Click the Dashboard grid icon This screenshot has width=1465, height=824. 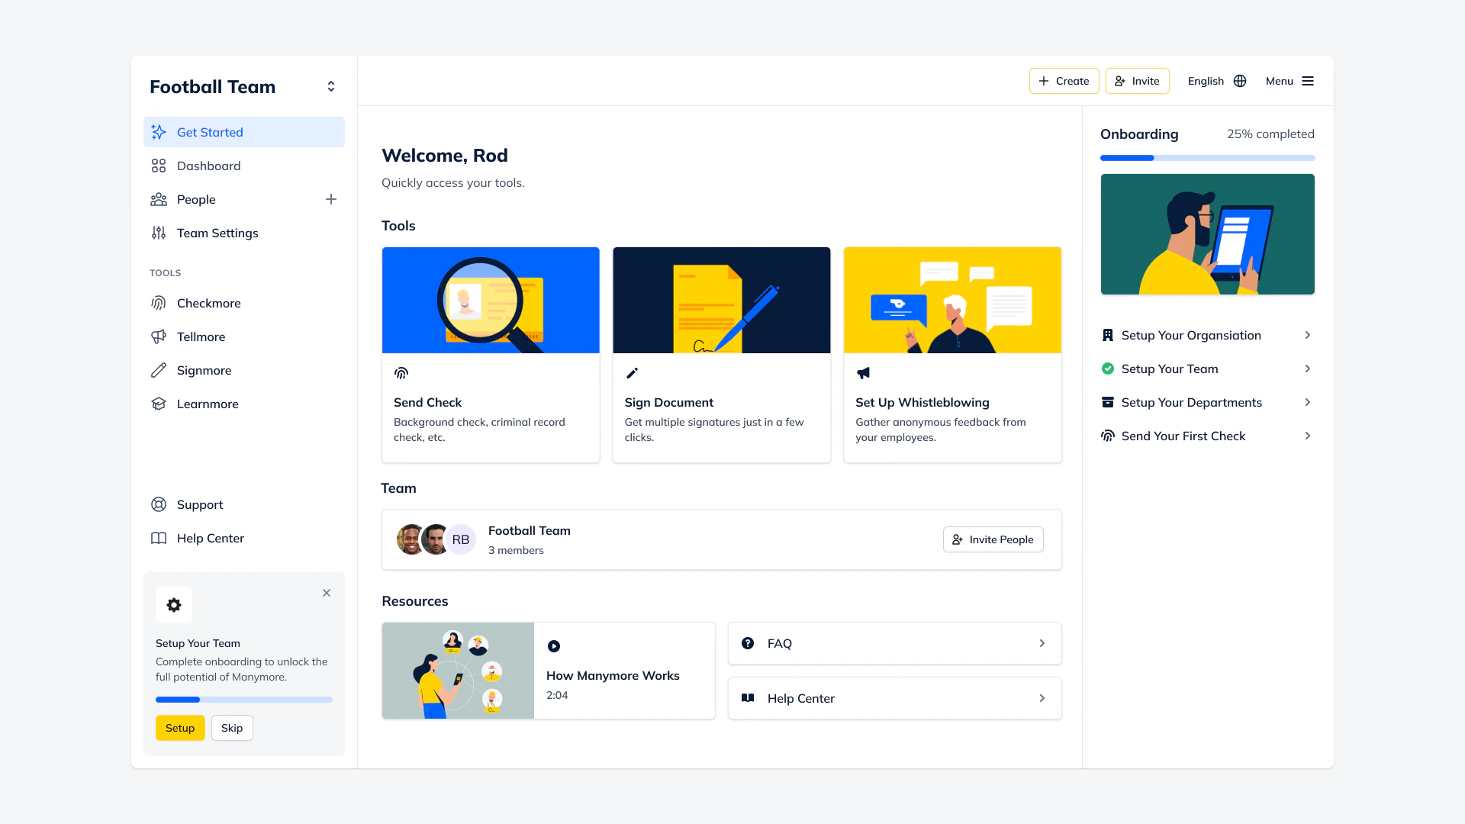[159, 166]
